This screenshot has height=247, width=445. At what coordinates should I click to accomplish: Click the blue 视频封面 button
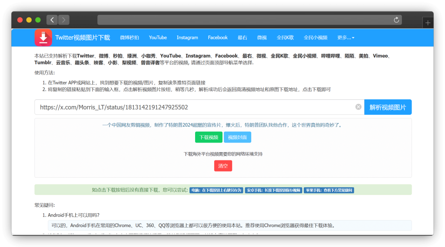point(237,137)
